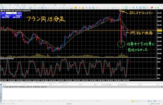163x105 pixels.
Task: Zoom out on the chart
Action: click(x=137, y=8)
